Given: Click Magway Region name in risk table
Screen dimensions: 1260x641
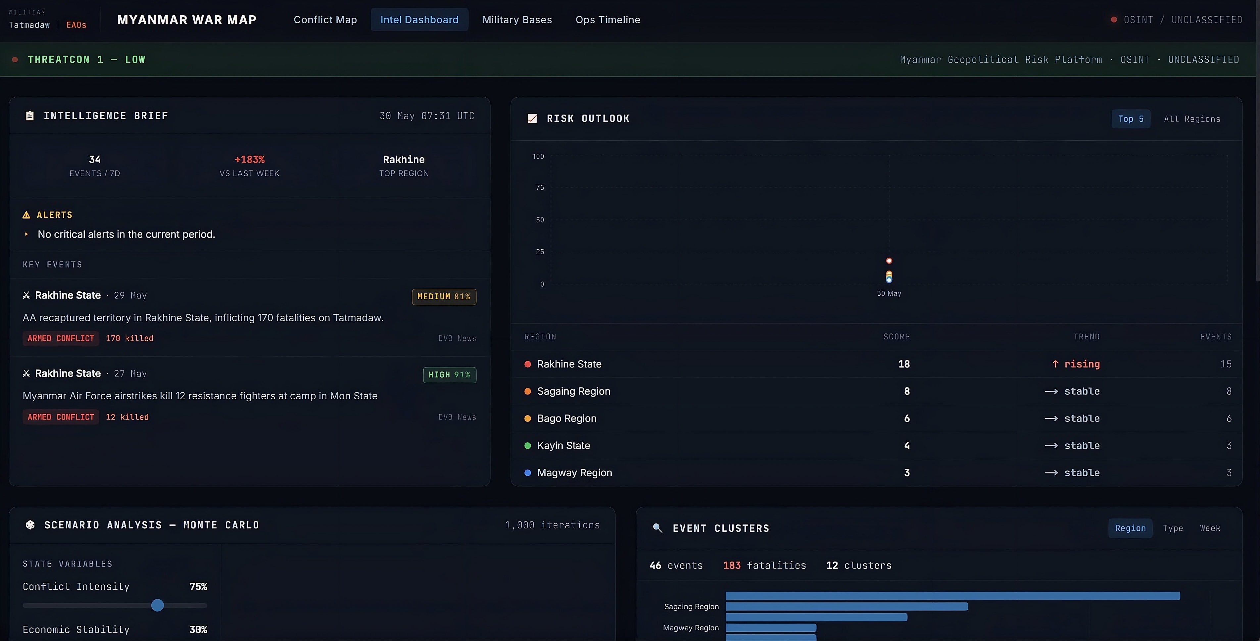Looking at the screenshot, I should (575, 473).
